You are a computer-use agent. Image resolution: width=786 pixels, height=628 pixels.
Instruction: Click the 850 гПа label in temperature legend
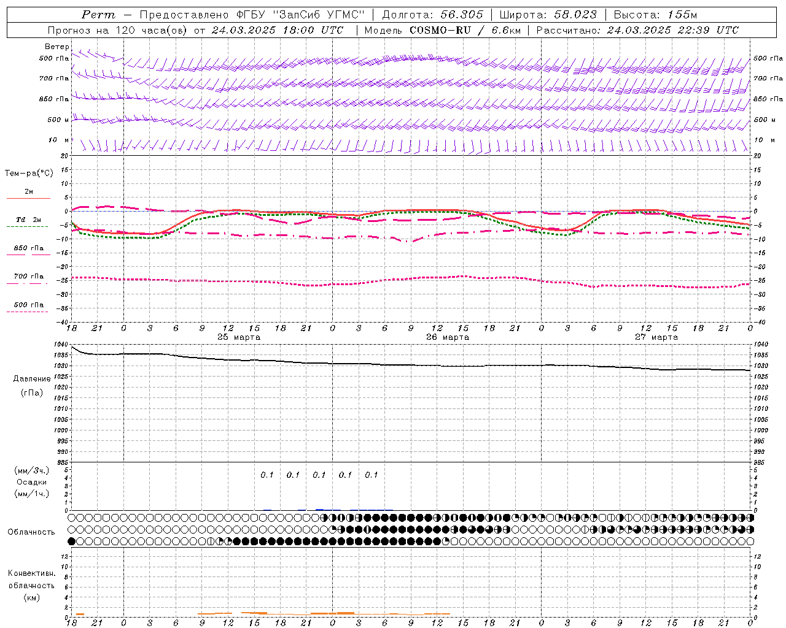click(29, 248)
